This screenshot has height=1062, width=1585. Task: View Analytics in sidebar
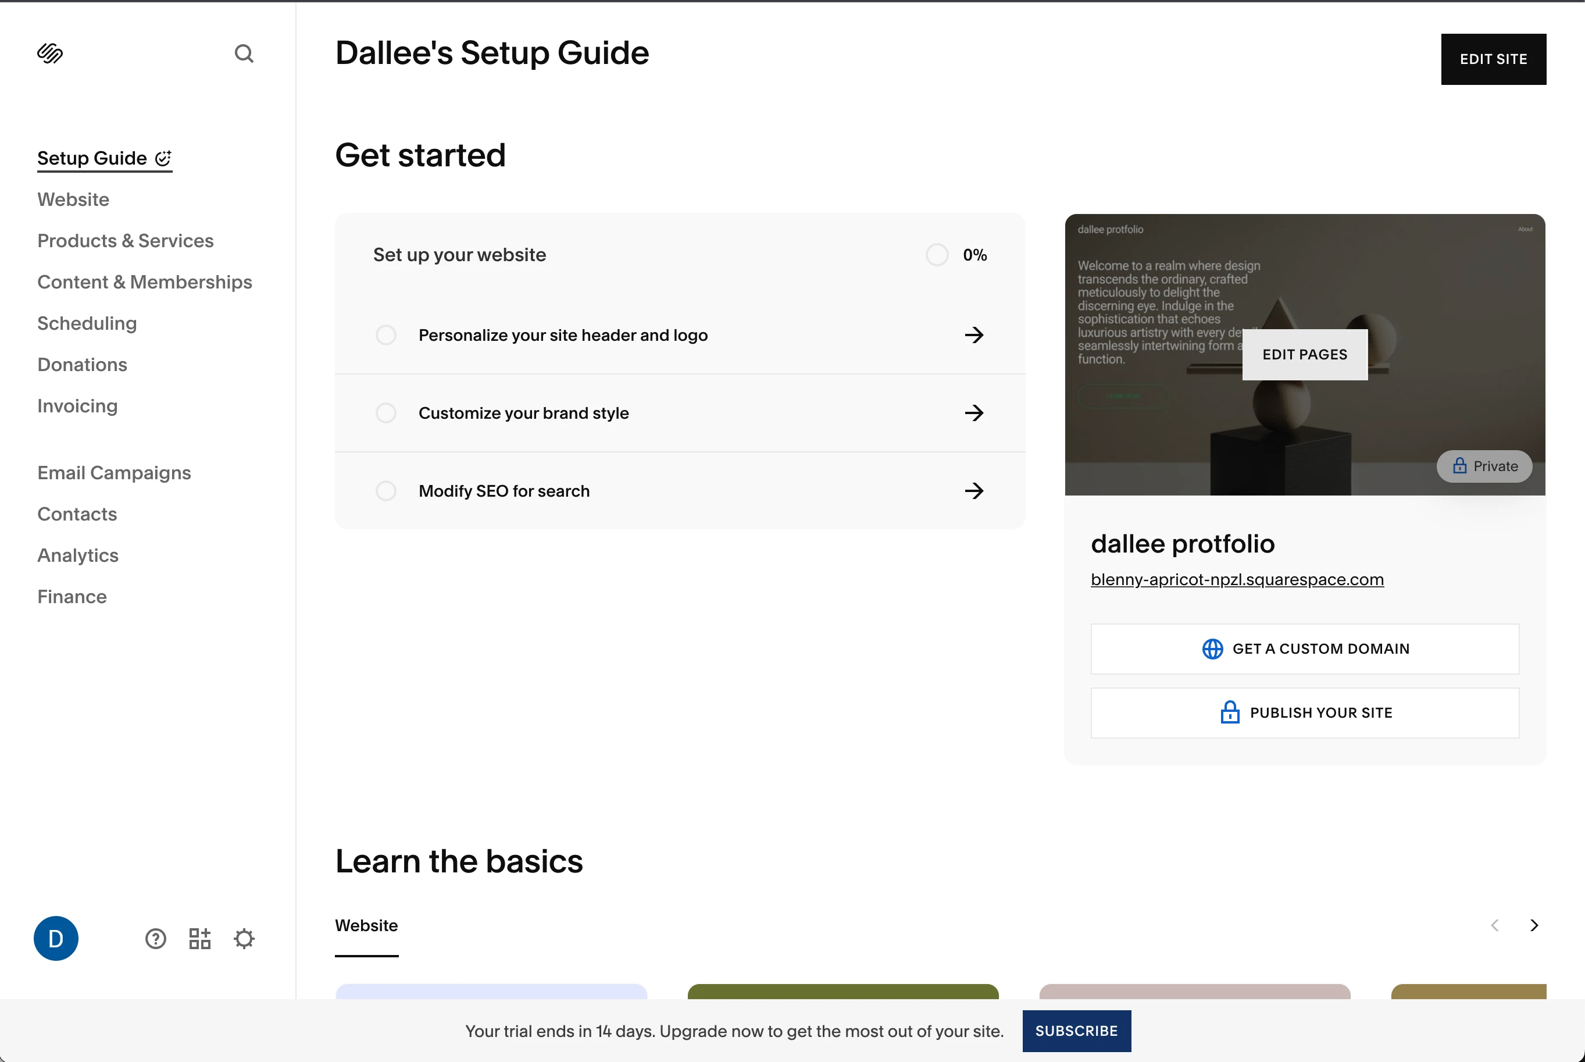tap(78, 555)
